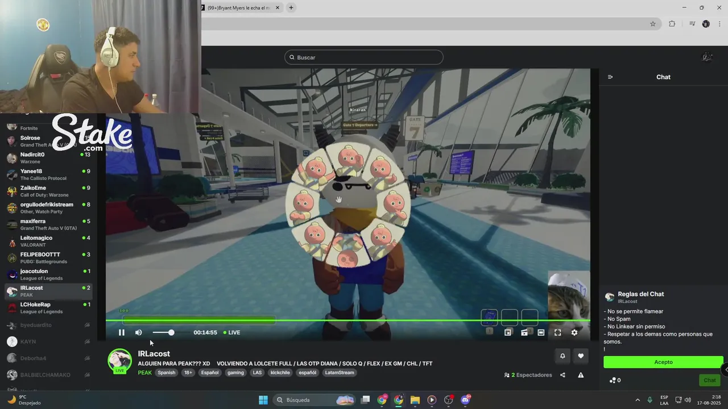
Task: Open Task View on the taskbar
Action: (366, 400)
